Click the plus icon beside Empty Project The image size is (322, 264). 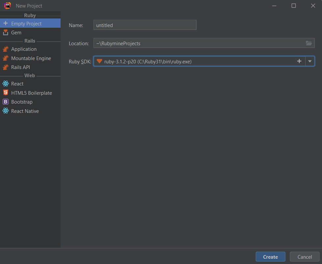6,23
